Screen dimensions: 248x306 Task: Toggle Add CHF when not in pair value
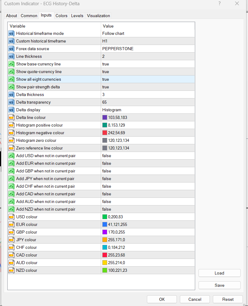click(x=148, y=186)
